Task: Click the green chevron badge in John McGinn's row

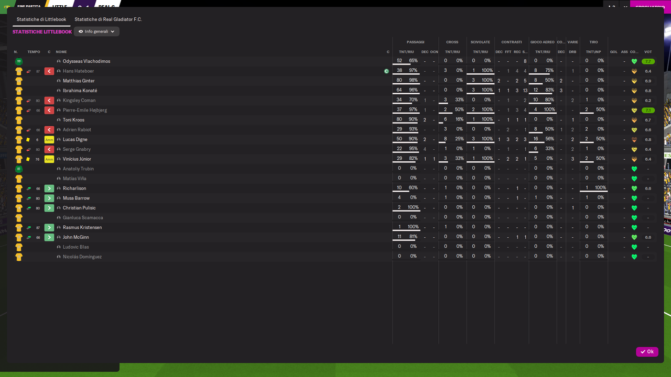Action: [49, 237]
